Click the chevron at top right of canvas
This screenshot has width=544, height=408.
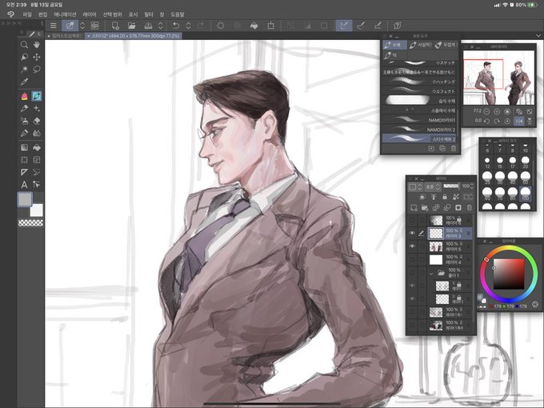pos(538,36)
